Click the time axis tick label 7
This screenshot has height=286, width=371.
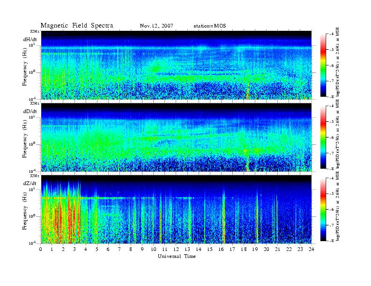pyautogui.click(x=119, y=249)
